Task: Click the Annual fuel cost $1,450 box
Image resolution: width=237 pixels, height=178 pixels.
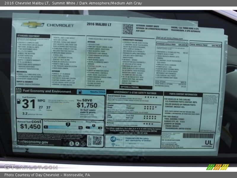Action: (29, 126)
